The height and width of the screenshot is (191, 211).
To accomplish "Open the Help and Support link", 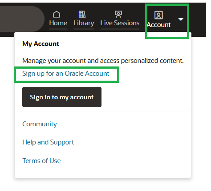I will click(x=48, y=142).
